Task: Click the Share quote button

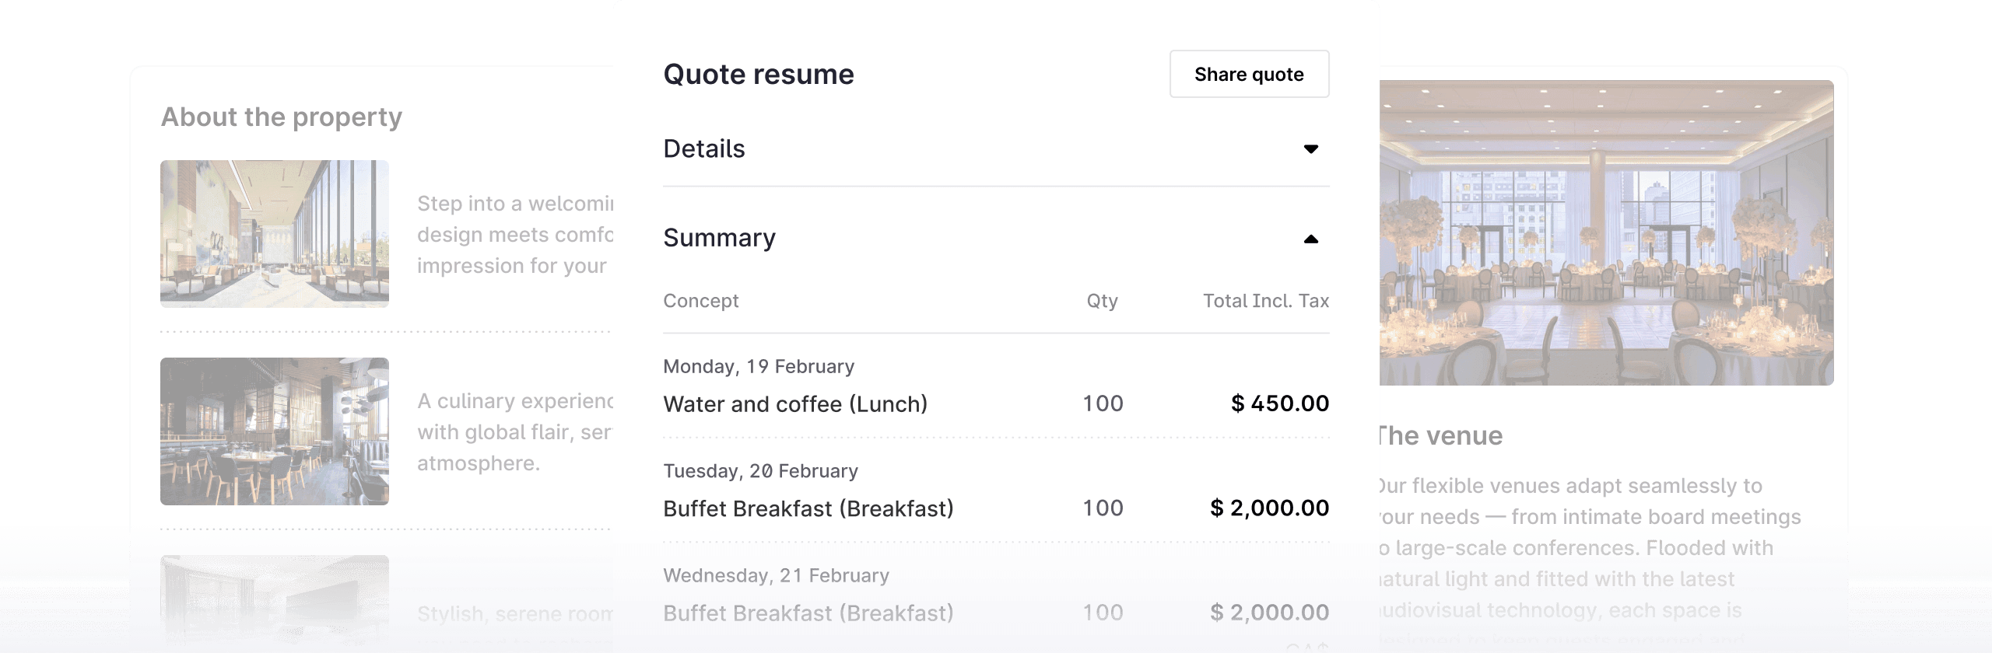Action: point(1249,74)
